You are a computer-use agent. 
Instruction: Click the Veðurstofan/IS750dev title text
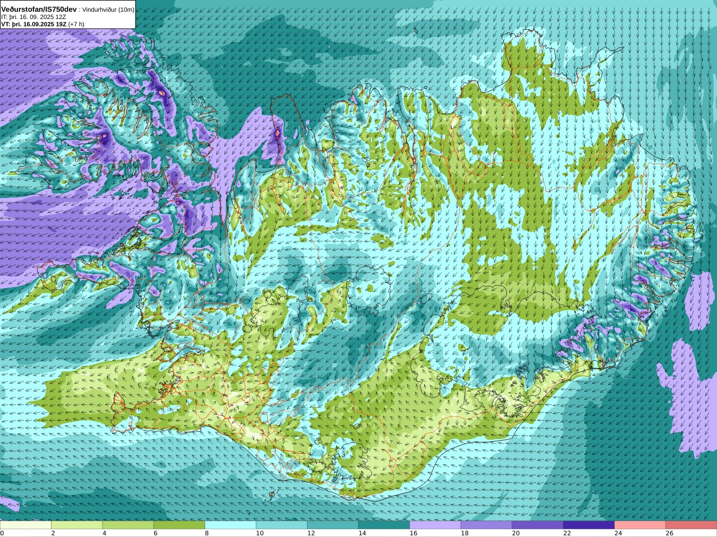click(39, 10)
